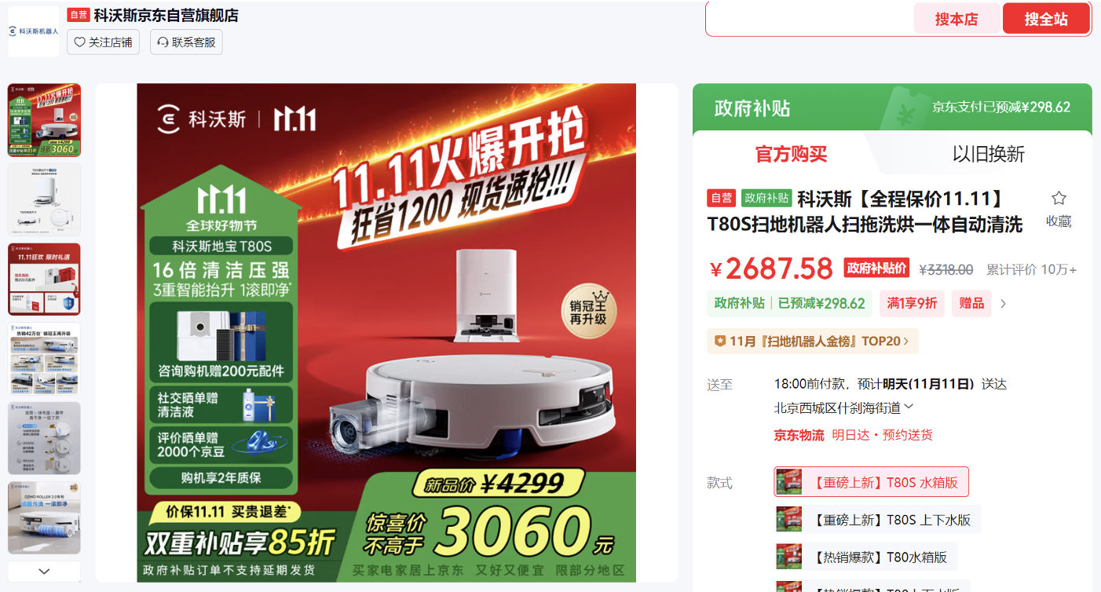
Task: Click the 搜全站 search button
Action: point(1046,19)
